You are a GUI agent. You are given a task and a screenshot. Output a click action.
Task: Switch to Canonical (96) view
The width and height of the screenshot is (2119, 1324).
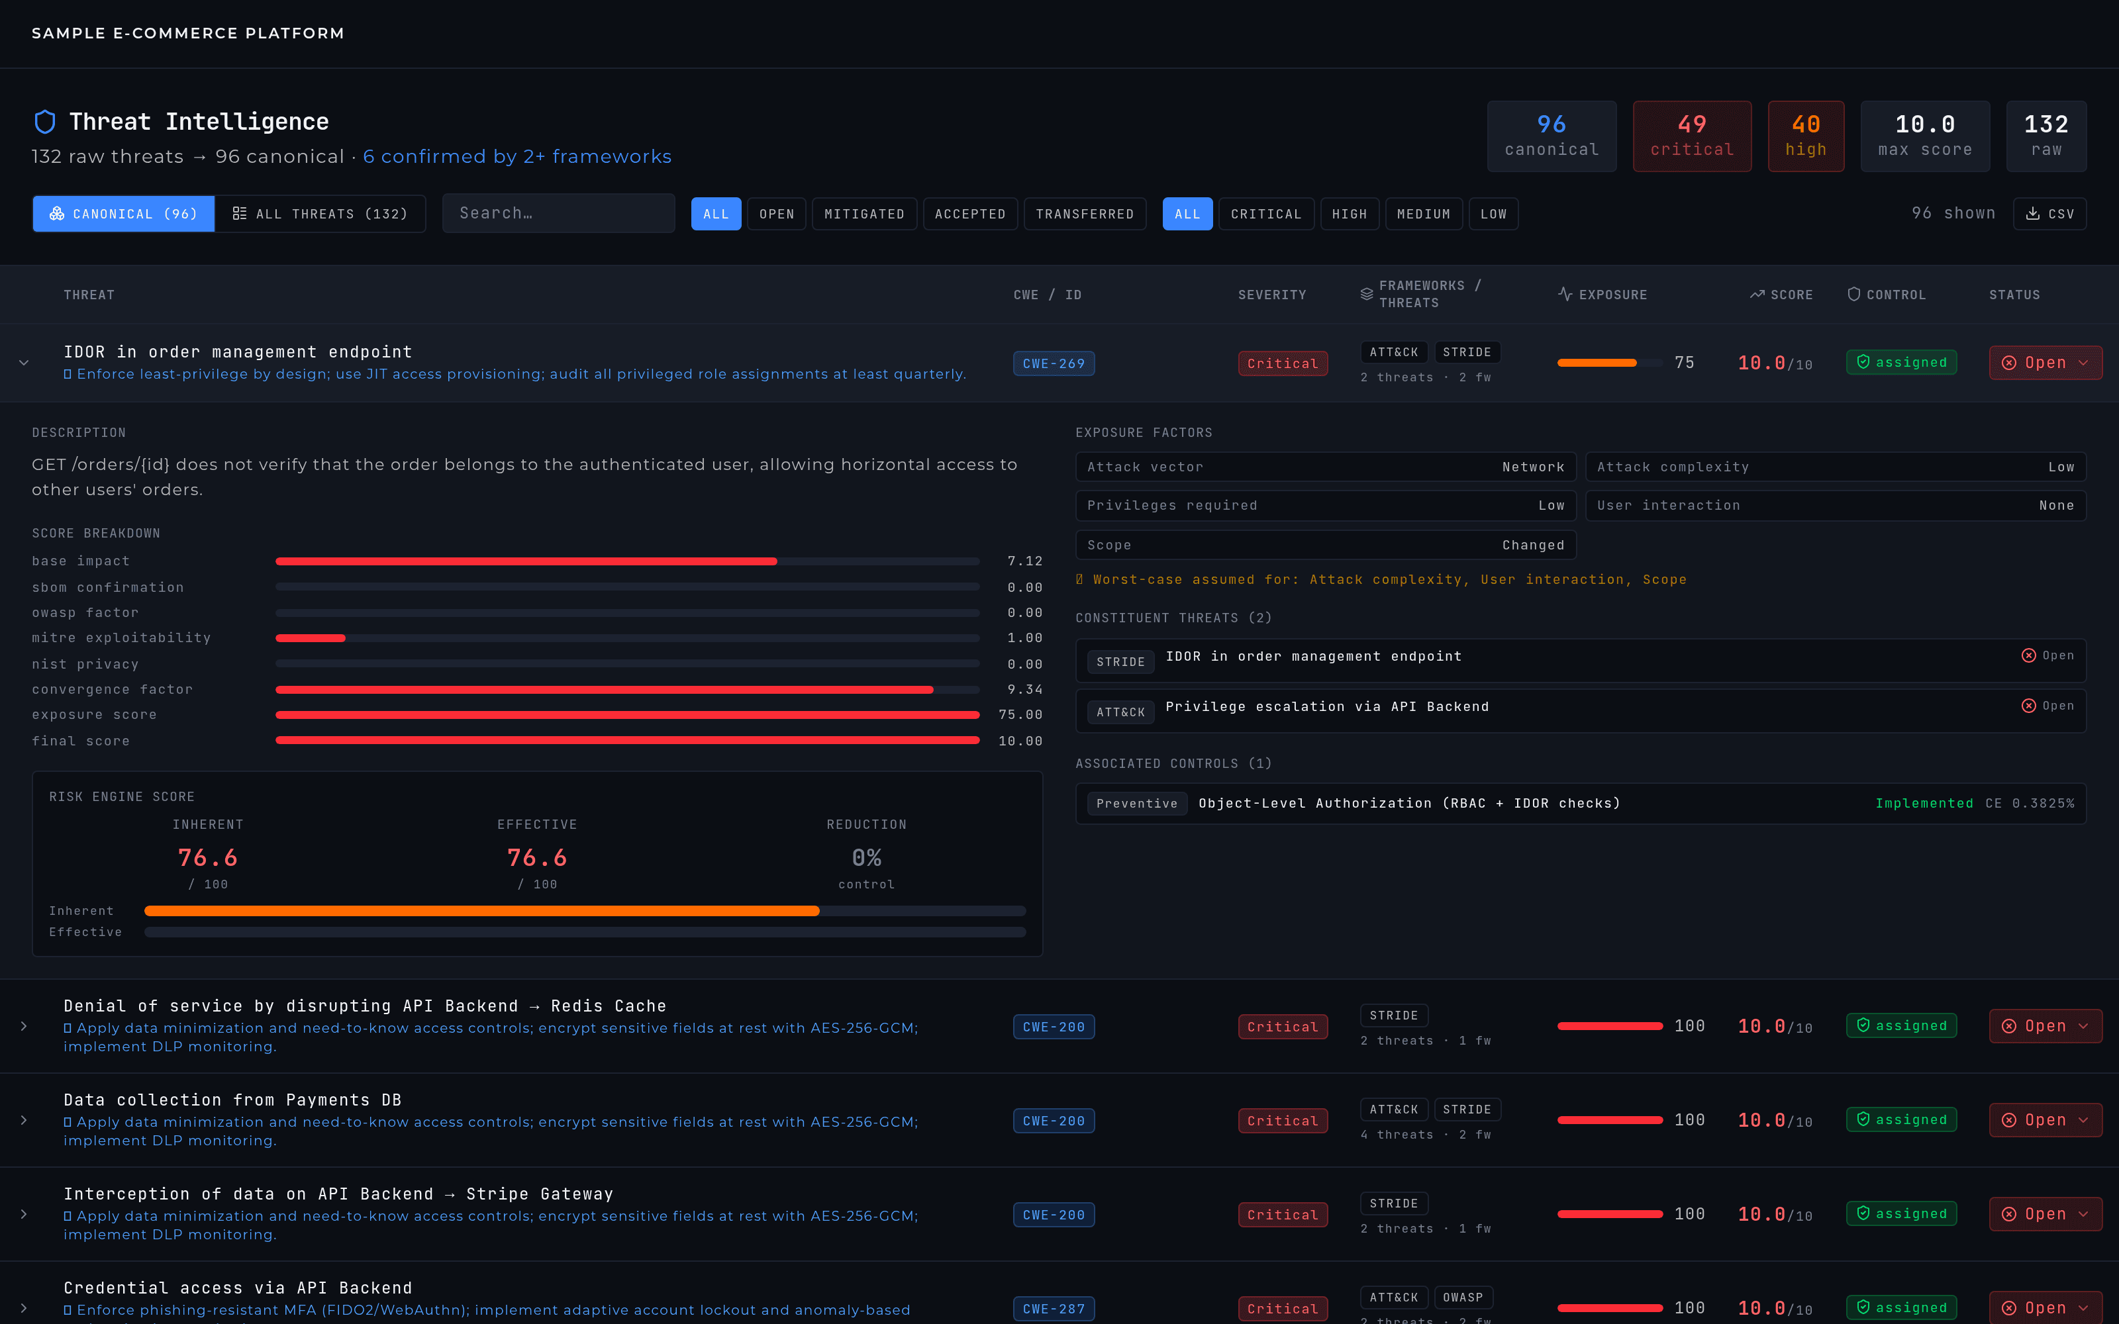pyautogui.click(x=123, y=214)
